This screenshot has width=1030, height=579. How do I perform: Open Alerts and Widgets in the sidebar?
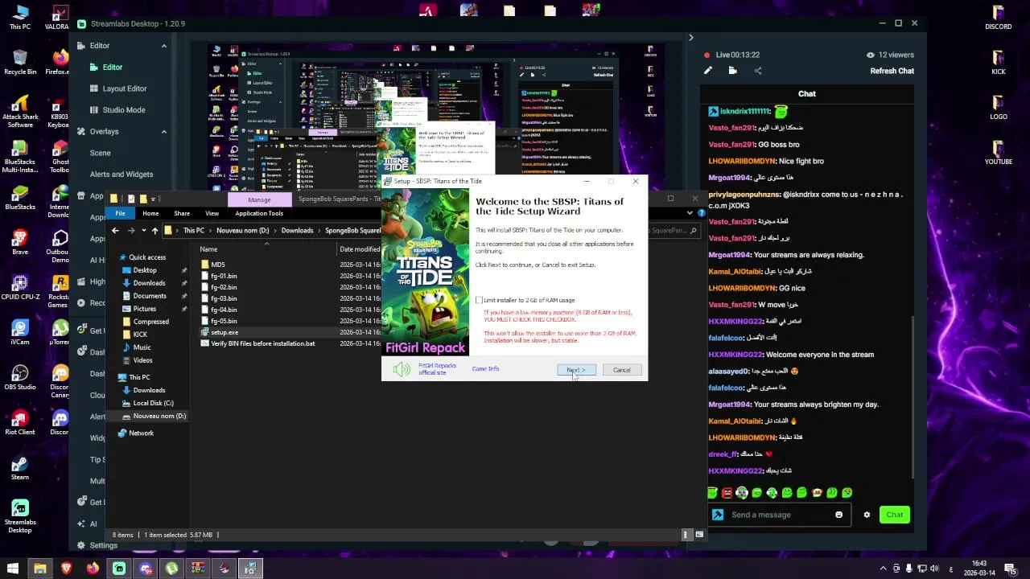tap(122, 174)
